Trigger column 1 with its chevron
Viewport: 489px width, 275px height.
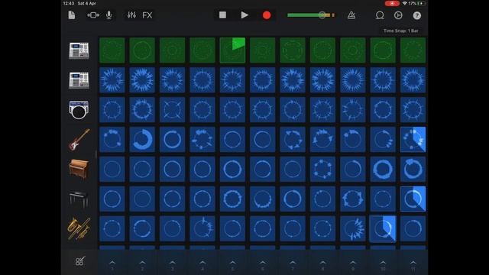(112, 263)
